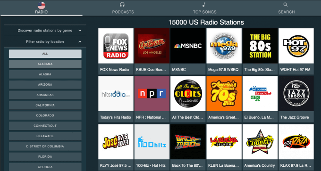The width and height of the screenshot is (321, 171).
Task: Open the MSNBC station logo
Action: coord(188,46)
